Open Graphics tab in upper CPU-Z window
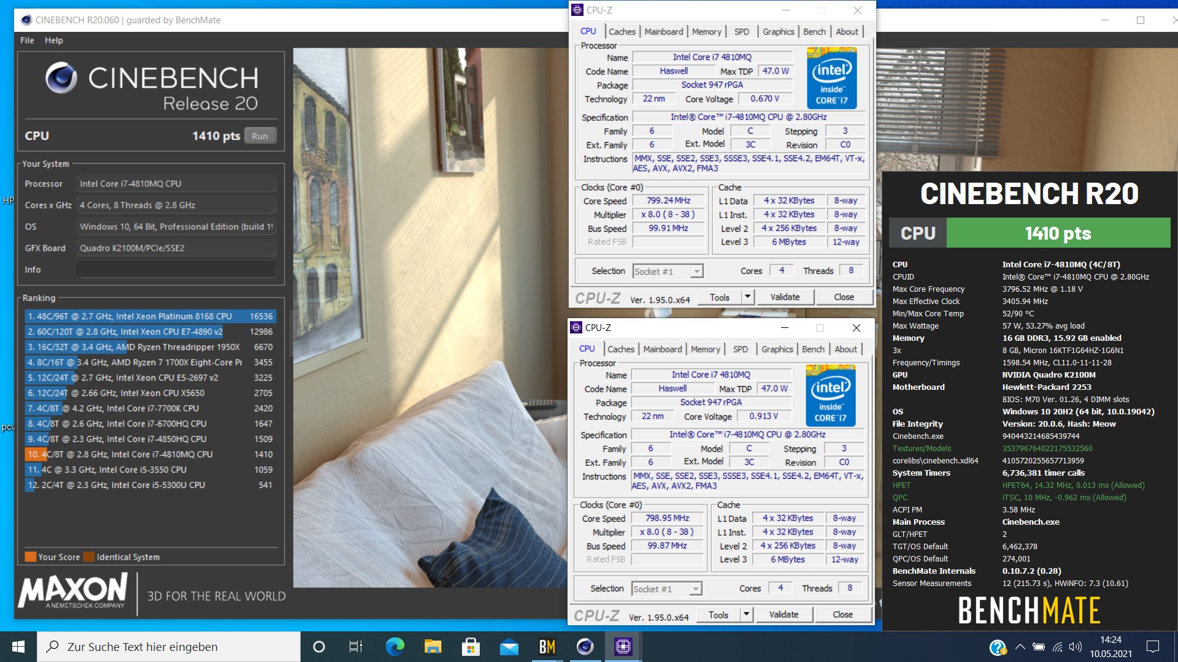 coord(779,32)
